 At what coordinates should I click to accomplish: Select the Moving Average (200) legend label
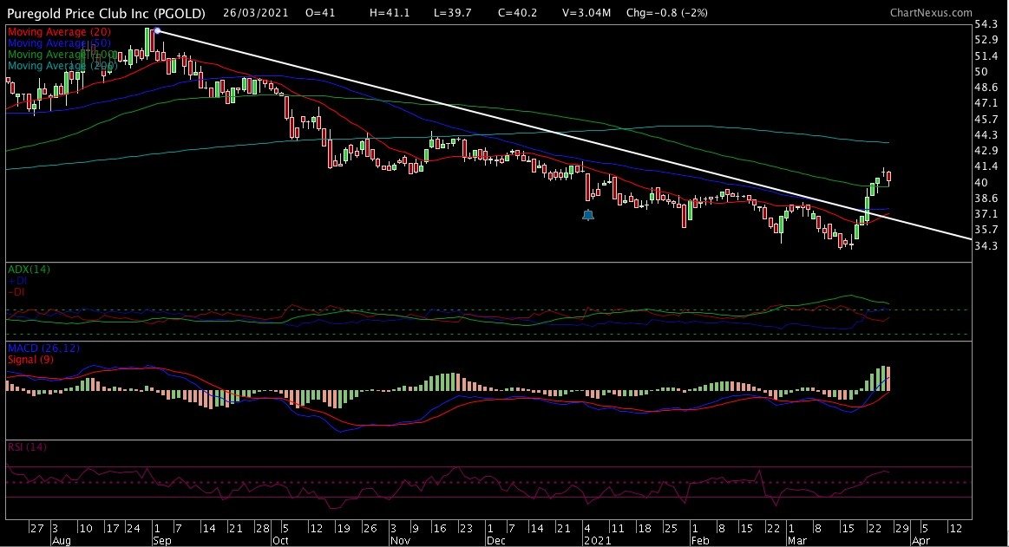[x=62, y=66]
